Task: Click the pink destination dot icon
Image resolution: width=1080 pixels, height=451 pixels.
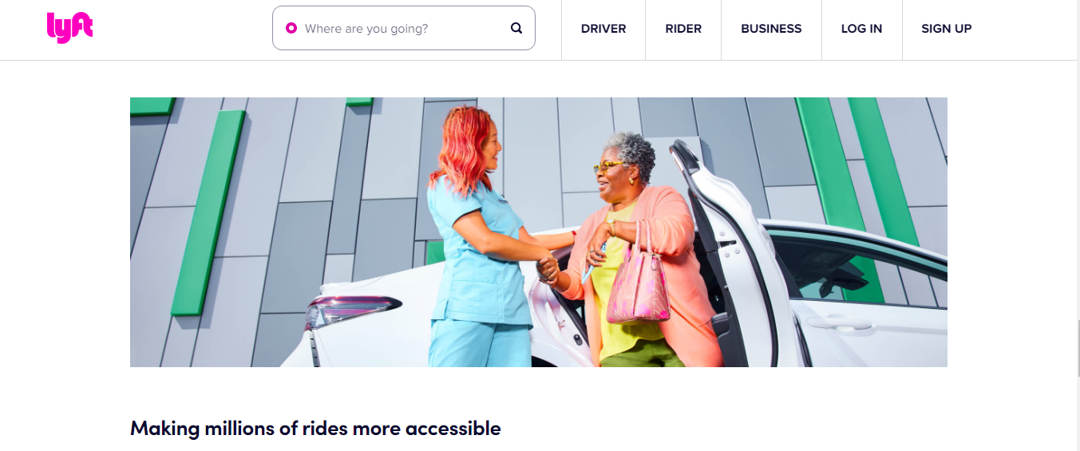Action: coord(291,28)
